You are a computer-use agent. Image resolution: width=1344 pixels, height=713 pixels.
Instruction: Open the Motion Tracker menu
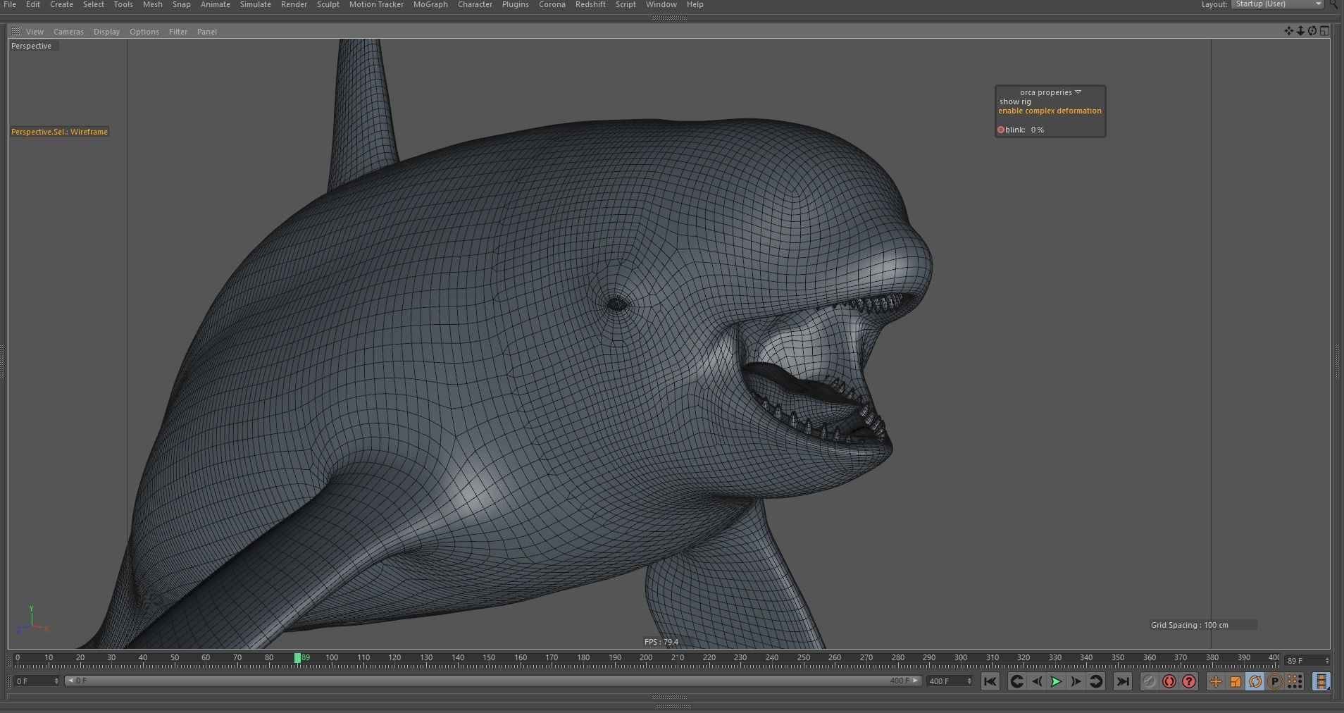pyautogui.click(x=377, y=4)
